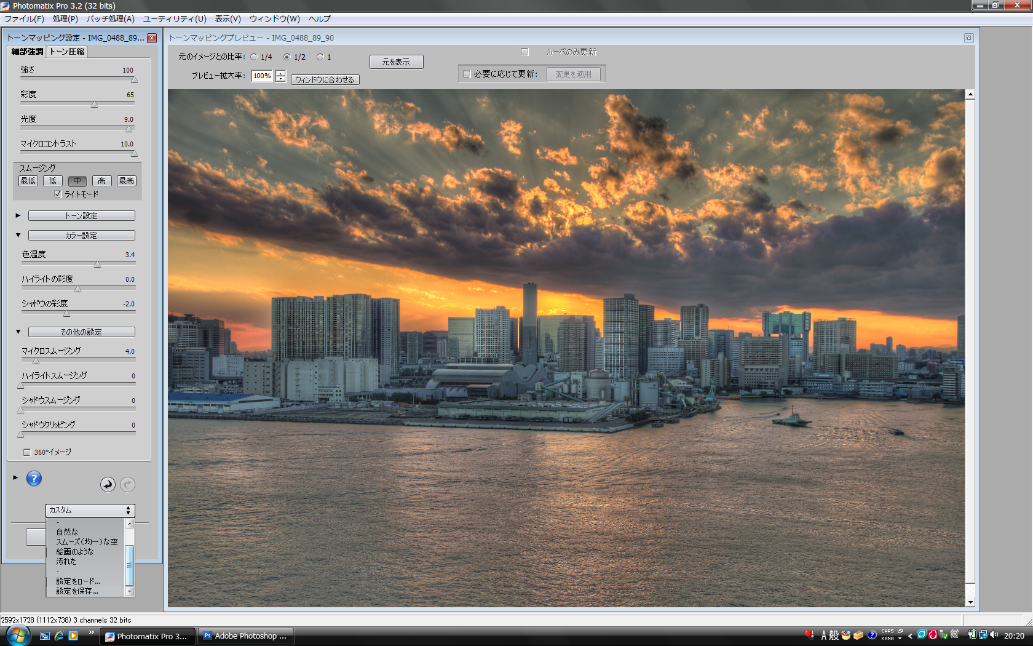Viewport: 1033px width, 646px height.
Task: Open the language bar options arrow
Action: [900, 639]
